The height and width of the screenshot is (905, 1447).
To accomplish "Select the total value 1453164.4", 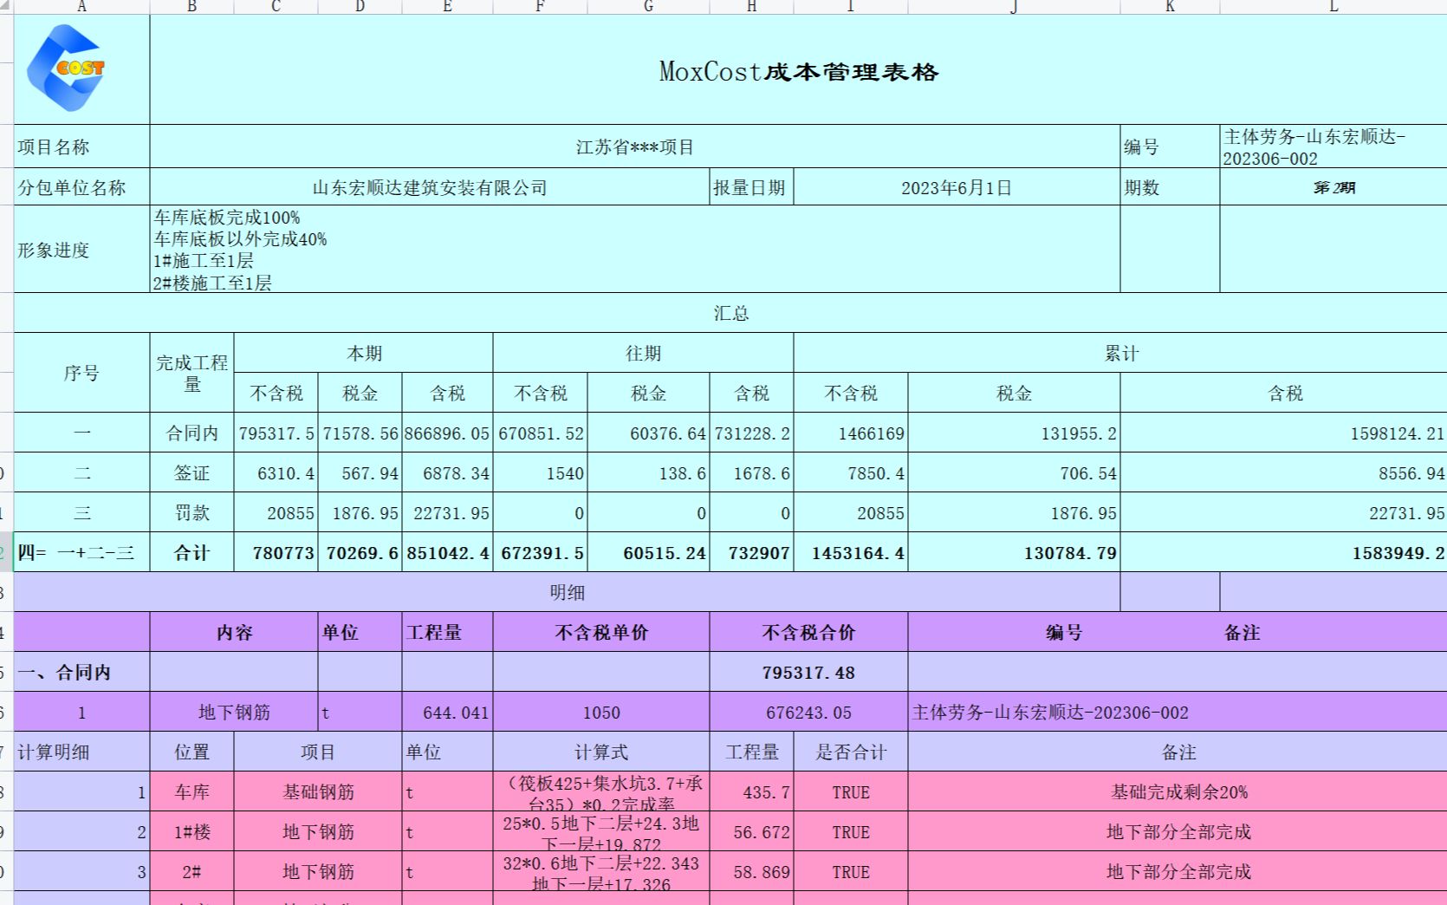I will 851,552.
